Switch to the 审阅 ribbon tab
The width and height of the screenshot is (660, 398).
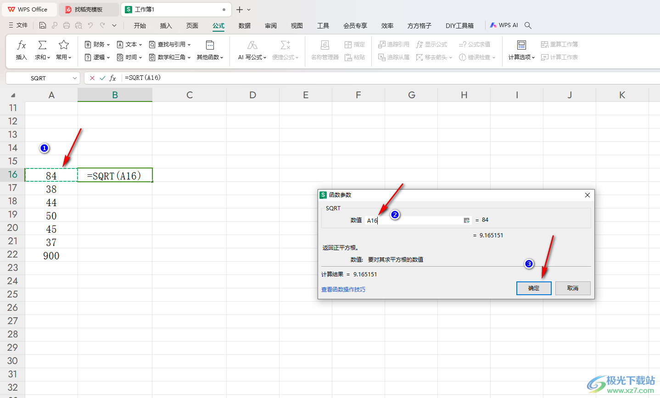pyautogui.click(x=271, y=26)
